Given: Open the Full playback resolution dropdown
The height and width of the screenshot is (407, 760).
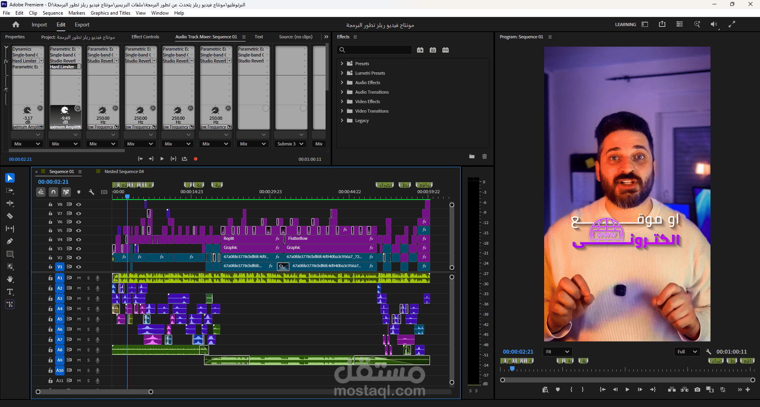Looking at the screenshot, I should coord(687,352).
